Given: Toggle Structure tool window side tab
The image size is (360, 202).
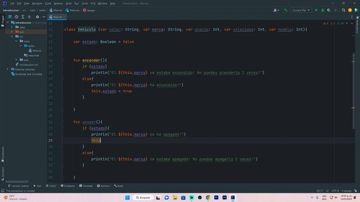Looking at the screenshot, I should pos(2,173).
